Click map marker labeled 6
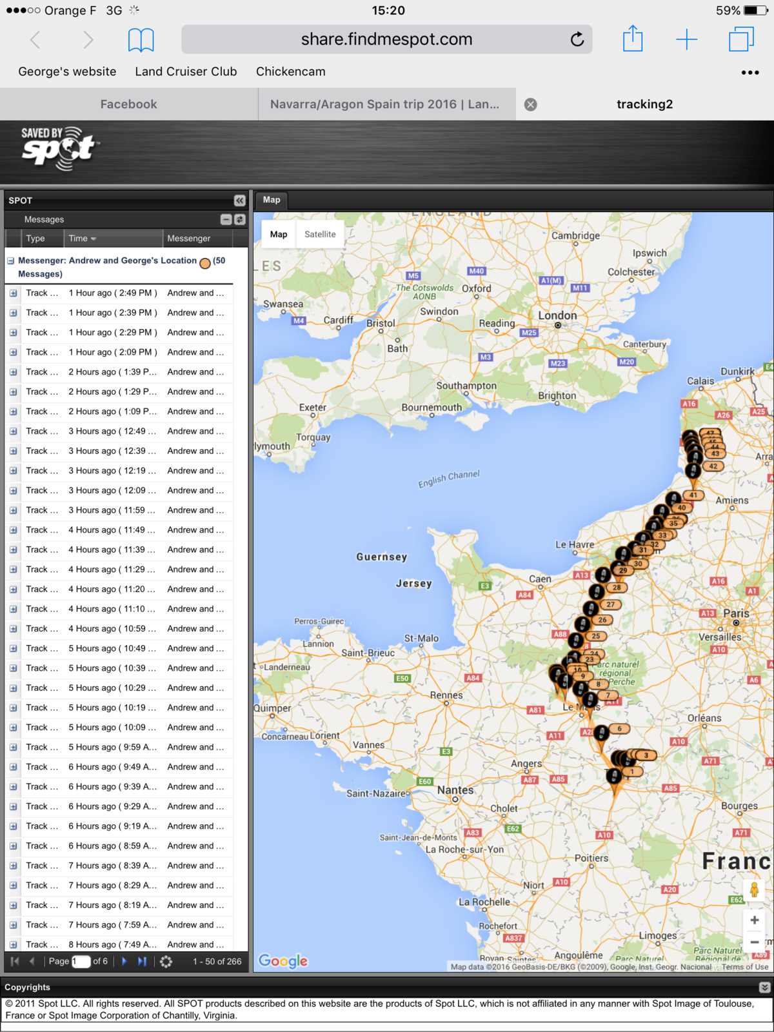774x1032 pixels. coord(619,729)
